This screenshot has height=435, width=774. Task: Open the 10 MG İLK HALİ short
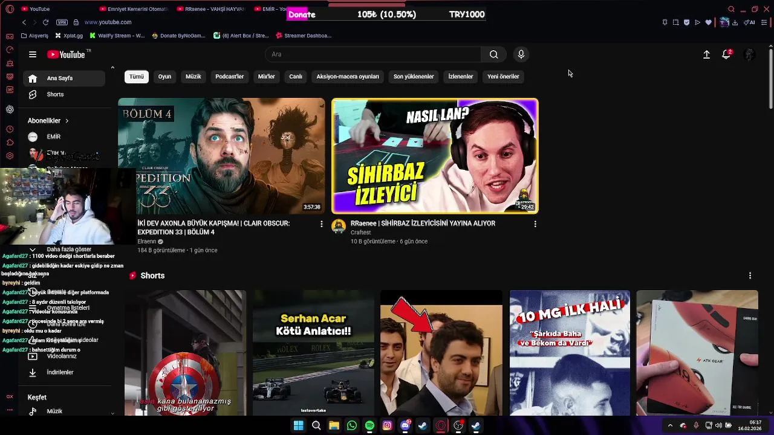click(570, 353)
